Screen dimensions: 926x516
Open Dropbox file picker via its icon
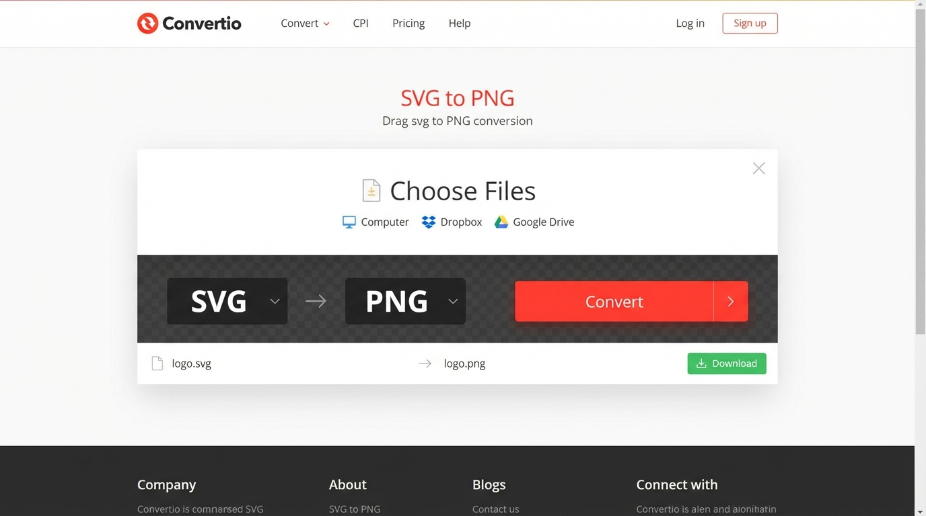point(429,222)
